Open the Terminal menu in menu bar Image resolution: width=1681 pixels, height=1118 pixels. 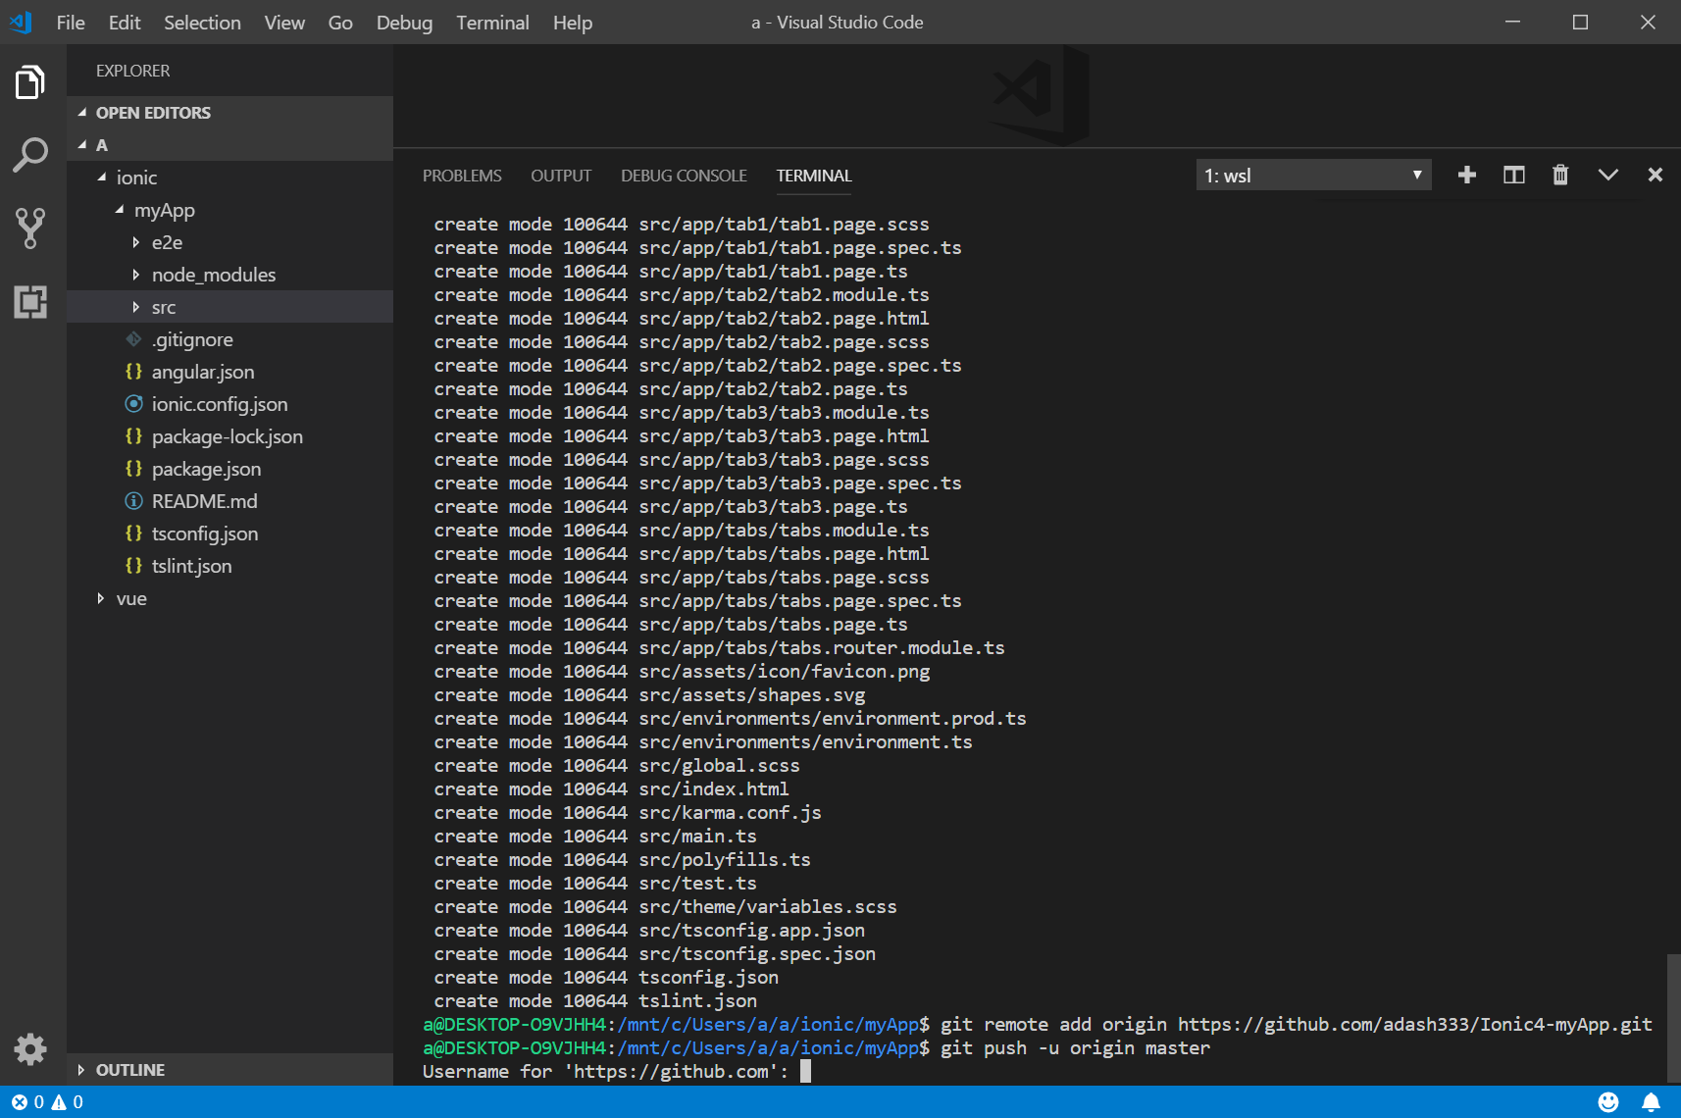coord(492,23)
